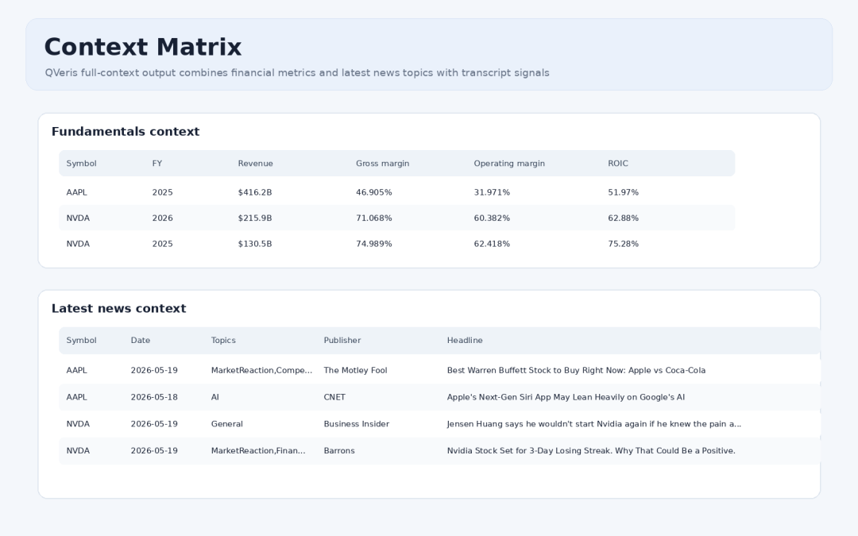The height and width of the screenshot is (536, 858).
Task: Select the 2025 year in AAPL fundamentals row
Action: (x=163, y=192)
